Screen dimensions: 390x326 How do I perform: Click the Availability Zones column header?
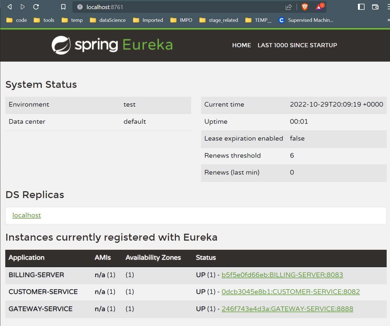click(x=153, y=257)
